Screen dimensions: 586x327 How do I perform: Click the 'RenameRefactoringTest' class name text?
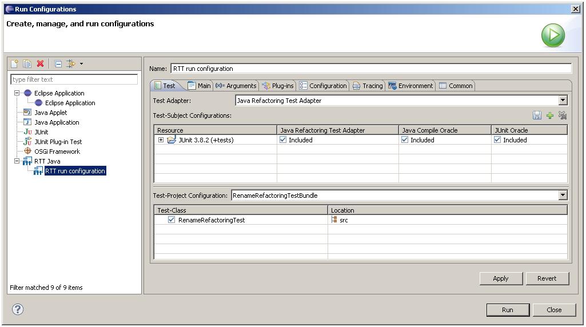(x=212, y=220)
